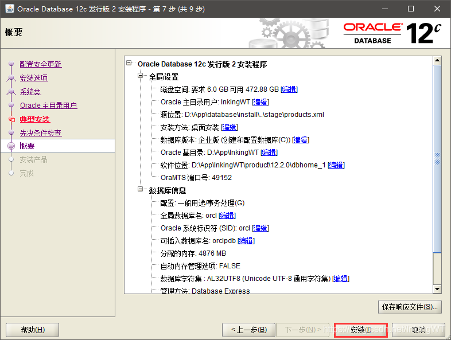Viewport: 451px width, 340px height.
Task: Edit the 安装方法 桌面安装 setting
Action: pyautogui.click(x=230, y=127)
